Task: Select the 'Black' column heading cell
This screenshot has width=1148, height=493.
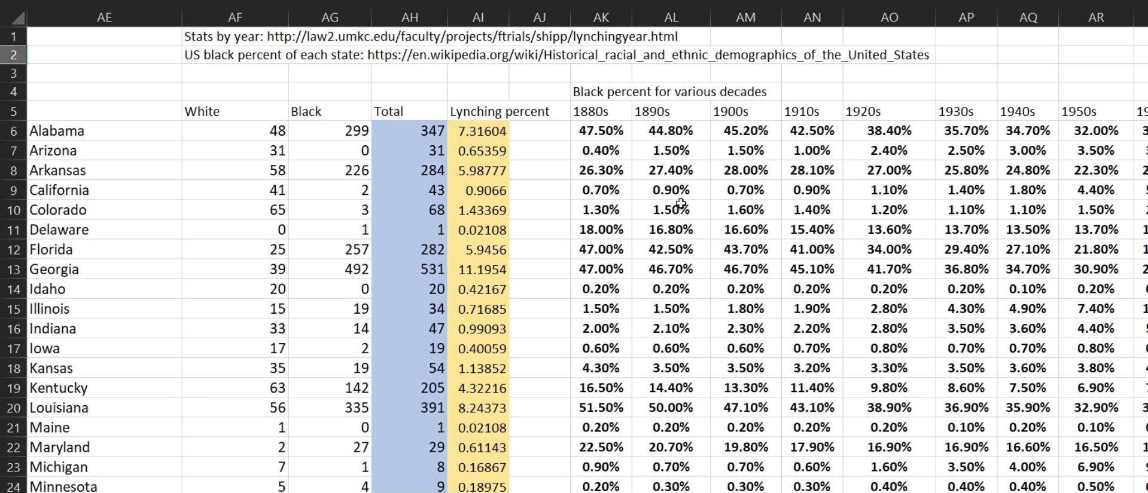Action: (330, 111)
